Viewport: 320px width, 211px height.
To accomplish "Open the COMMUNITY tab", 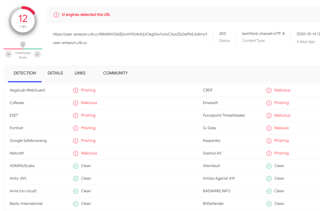I will (115, 73).
